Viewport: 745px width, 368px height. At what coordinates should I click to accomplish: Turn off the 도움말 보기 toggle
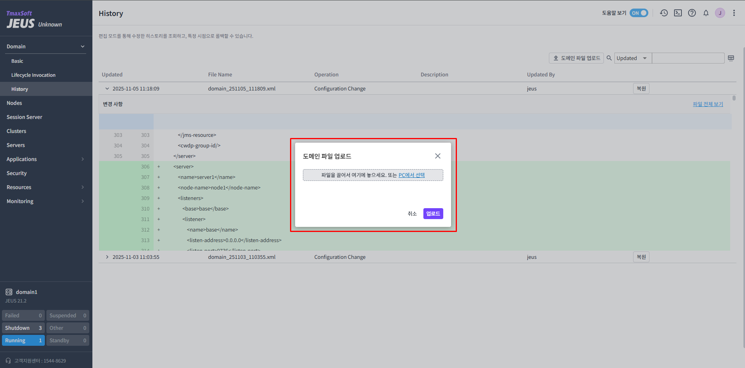pyautogui.click(x=639, y=13)
